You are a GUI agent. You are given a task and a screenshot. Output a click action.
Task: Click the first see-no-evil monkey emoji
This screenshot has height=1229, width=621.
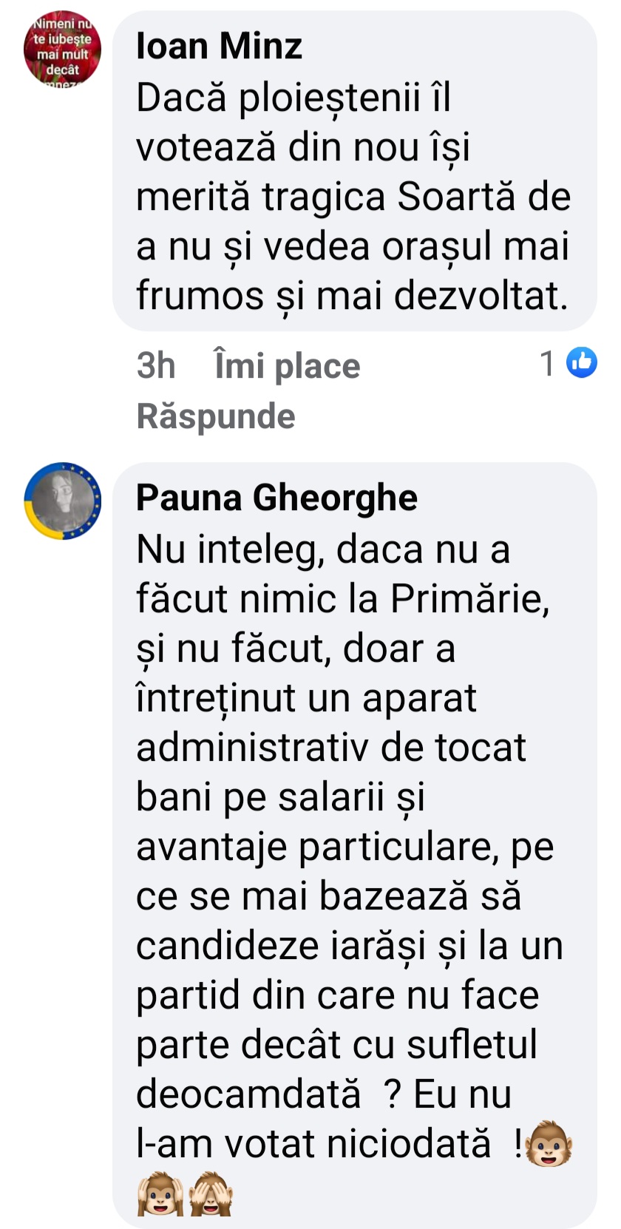[160, 1194]
